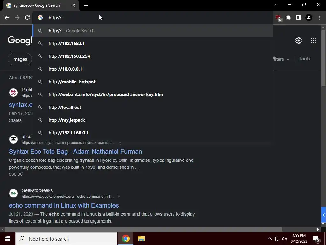This screenshot has height=245, width=326.
Task: Open Chrome from the taskbar
Action: 125,239
